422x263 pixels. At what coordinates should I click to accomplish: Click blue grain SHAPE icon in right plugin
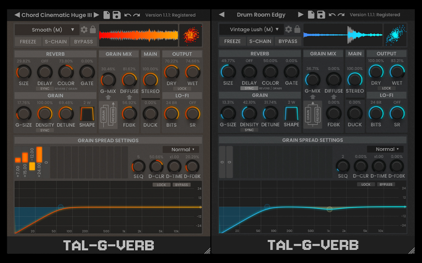(x=291, y=113)
